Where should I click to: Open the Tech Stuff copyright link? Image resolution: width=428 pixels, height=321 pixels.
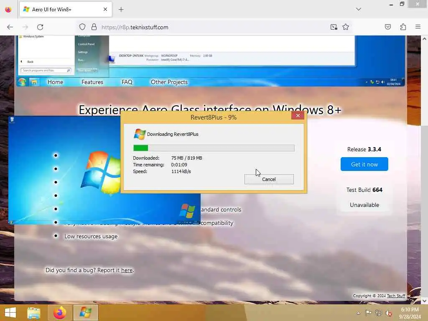[x=396, y=296]
